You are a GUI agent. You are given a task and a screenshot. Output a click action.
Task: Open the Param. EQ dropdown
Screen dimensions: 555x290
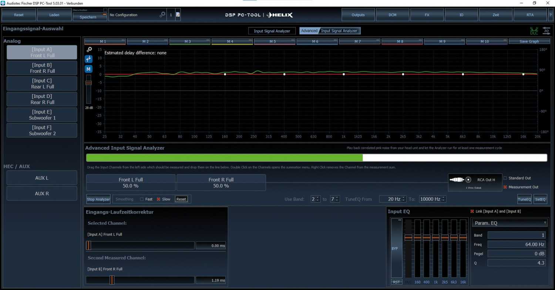[x=510, y=223]
